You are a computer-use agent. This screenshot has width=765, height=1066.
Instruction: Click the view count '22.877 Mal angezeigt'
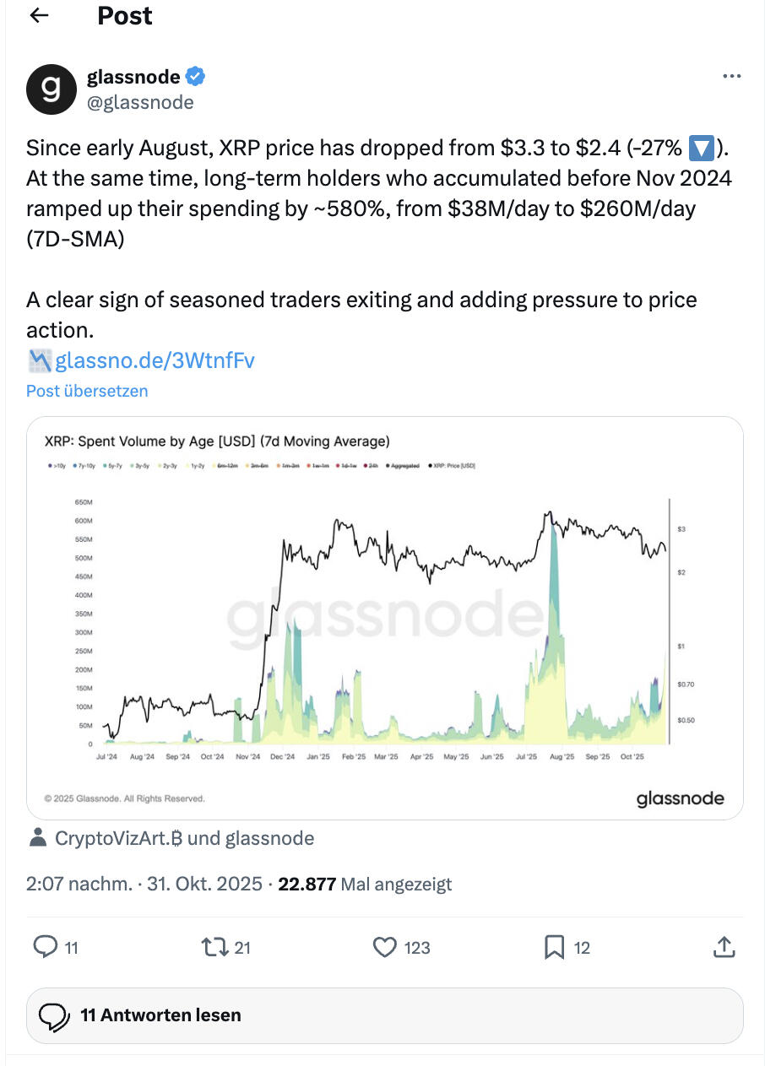(366, 884)
